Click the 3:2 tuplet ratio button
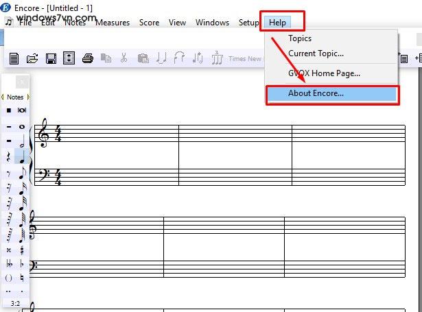This screenshot has height=312, width=422. (x=15, y=302)
